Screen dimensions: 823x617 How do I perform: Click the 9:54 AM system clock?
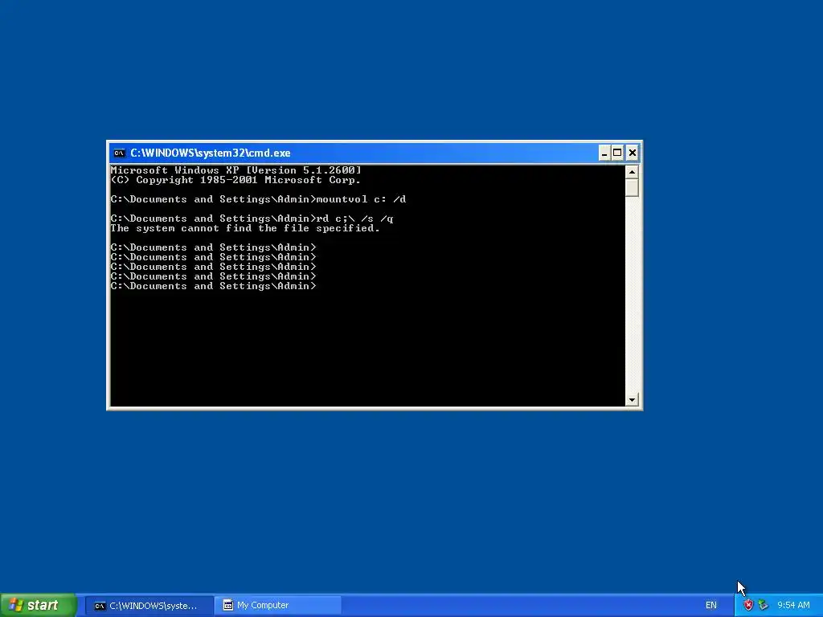(793, 606)
